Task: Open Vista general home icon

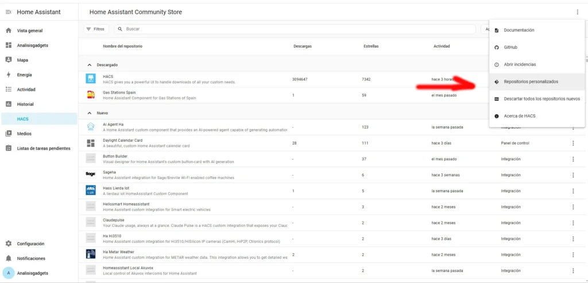Action: [x=9, y=31]
